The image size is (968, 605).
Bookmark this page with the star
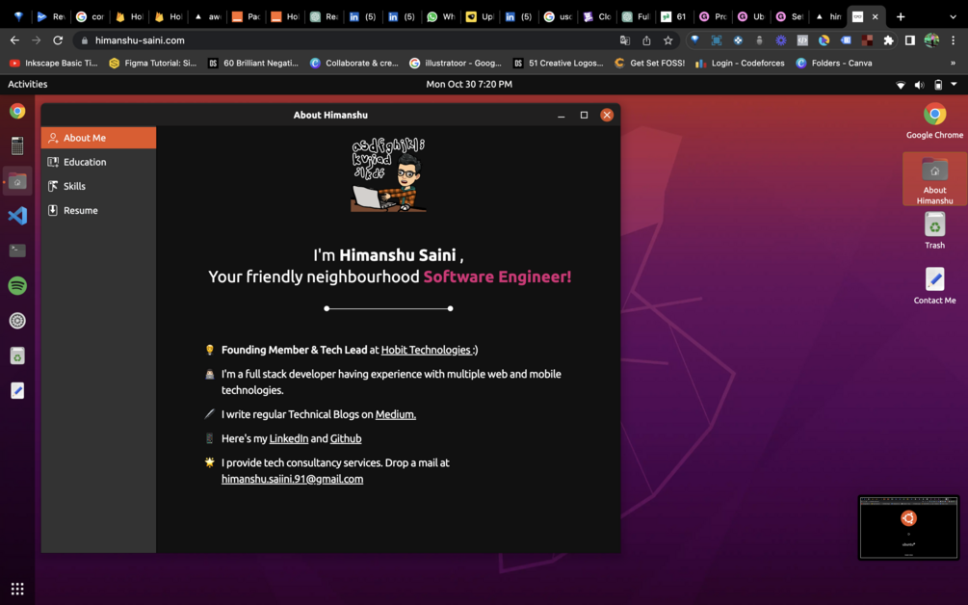pyautogui.click(x=668, y=40)
